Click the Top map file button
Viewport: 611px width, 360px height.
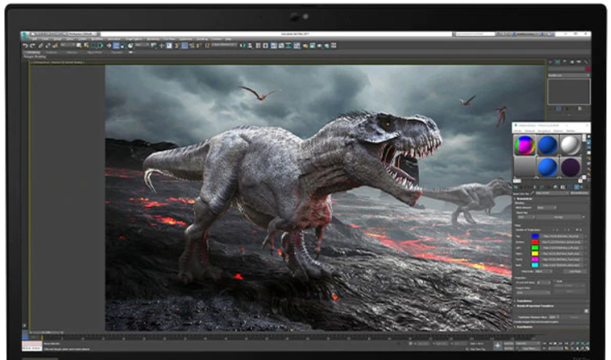pyautogui.click(x=562, y=237)
